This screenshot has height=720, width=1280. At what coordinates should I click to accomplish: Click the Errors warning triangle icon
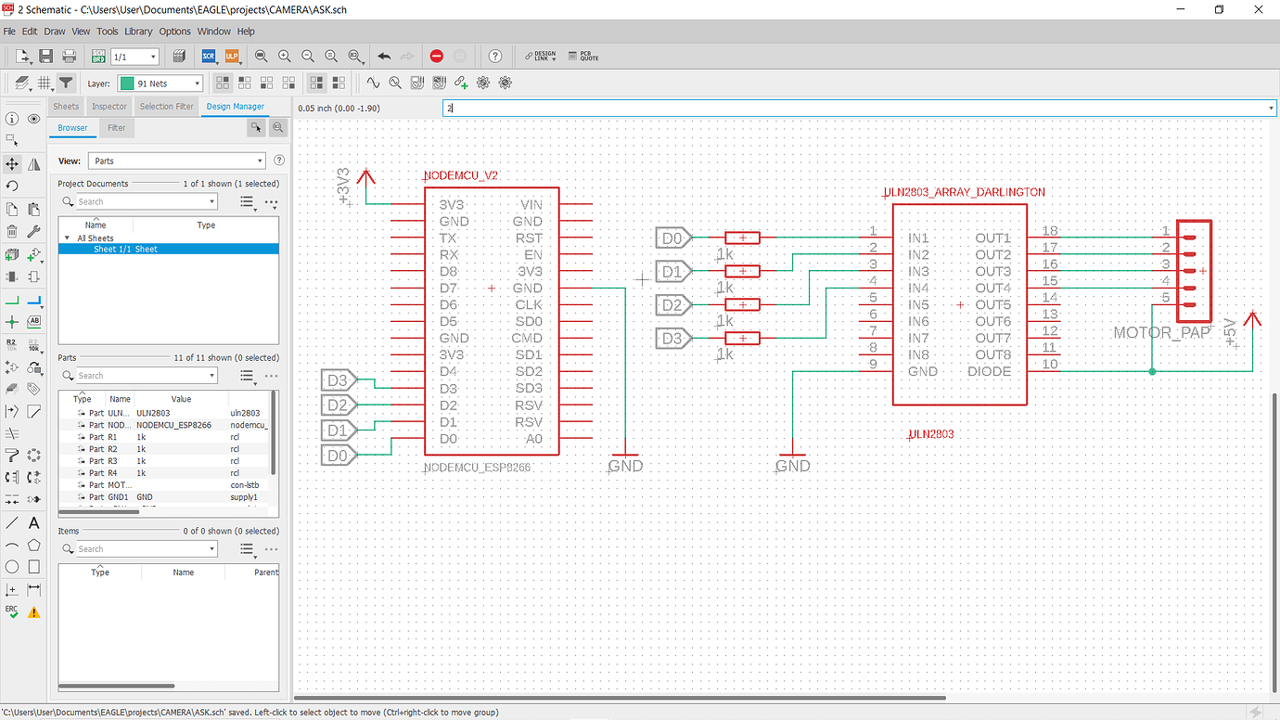point(34,611)
